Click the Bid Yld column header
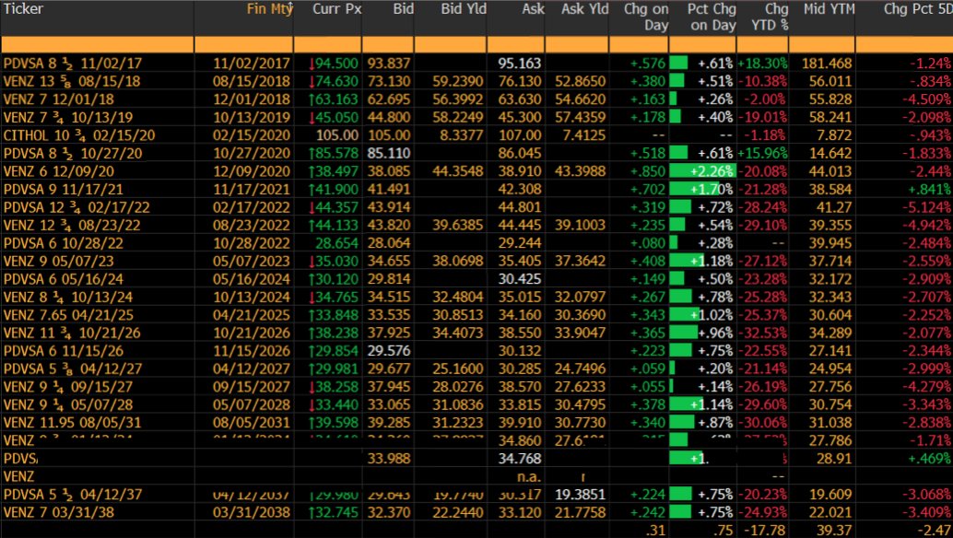 (463, 9)
